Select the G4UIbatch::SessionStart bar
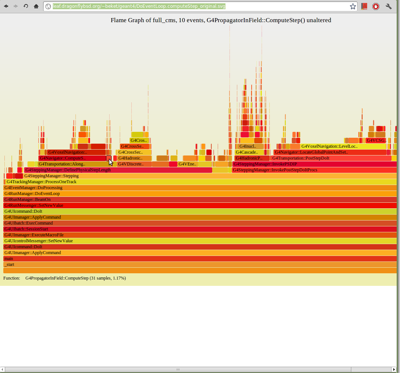Viewport: 400px width, 373px height. point(200,229)
